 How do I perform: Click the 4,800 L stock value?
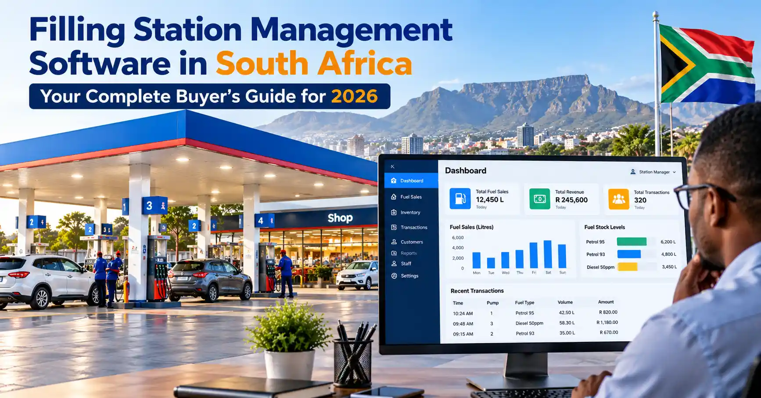tap(669, 254)
